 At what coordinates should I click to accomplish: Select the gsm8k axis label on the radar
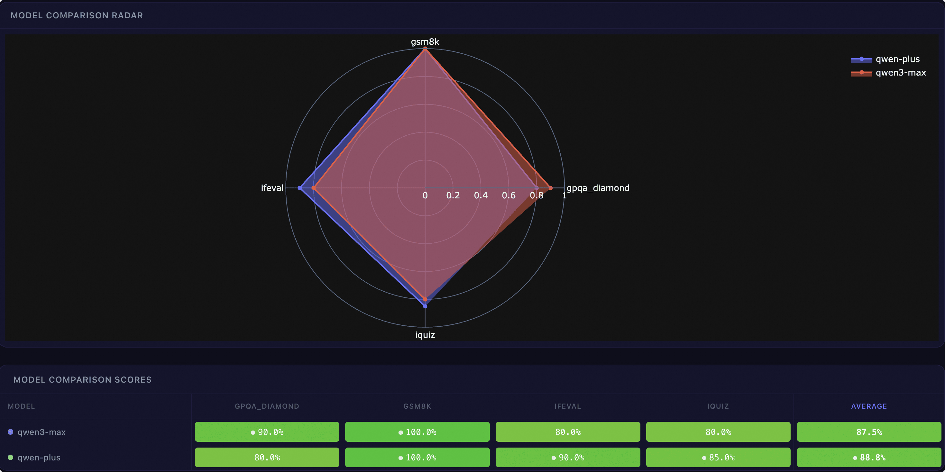[x=425, y=42]
